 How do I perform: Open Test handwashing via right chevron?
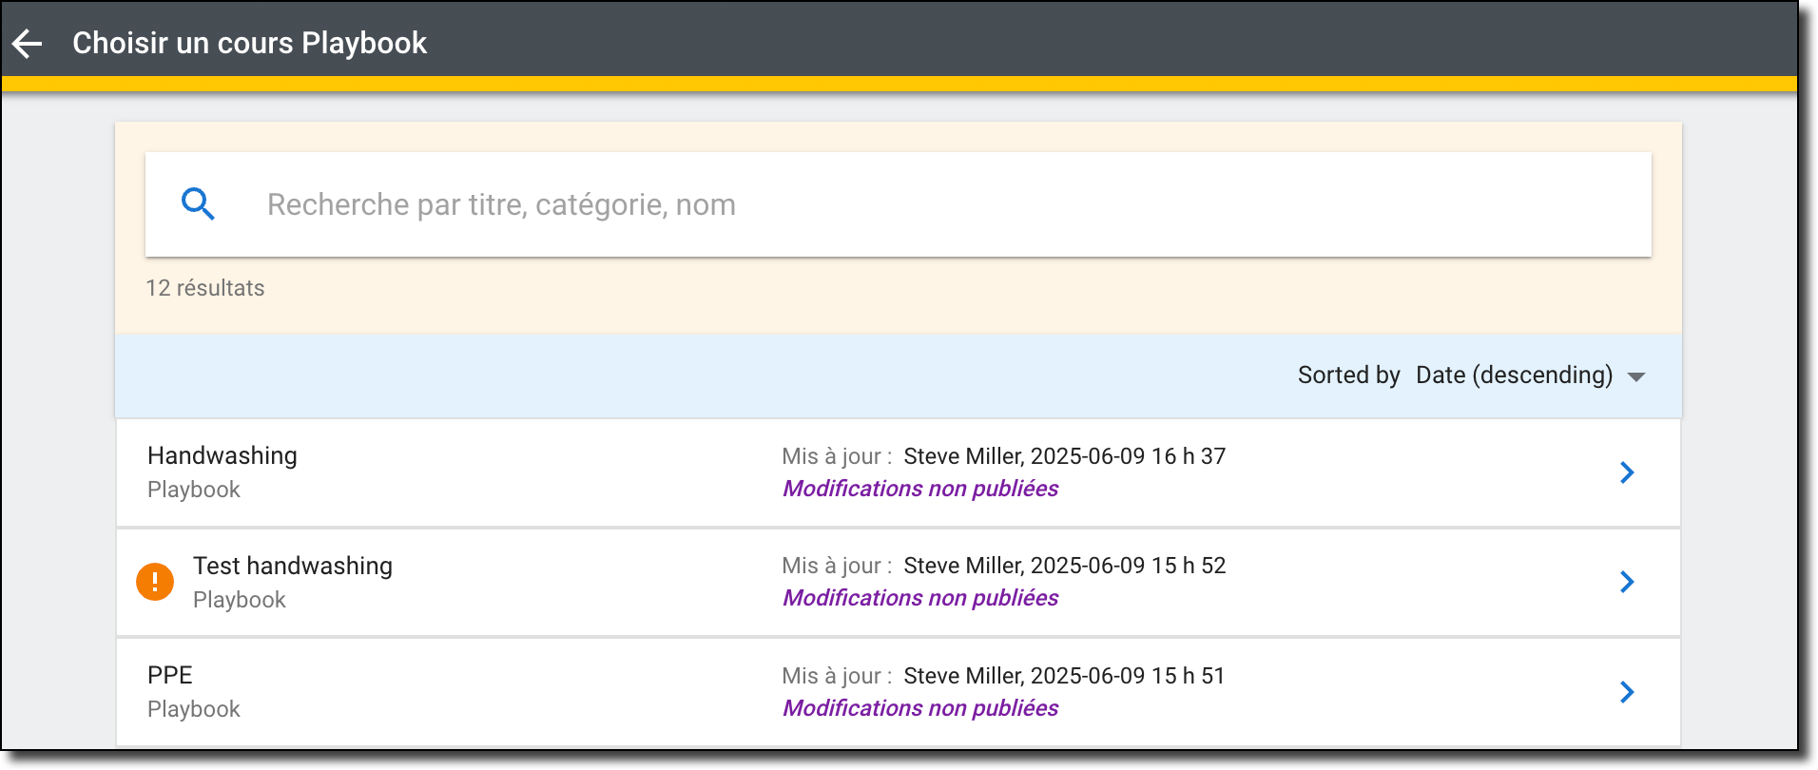pos(1627,582)
